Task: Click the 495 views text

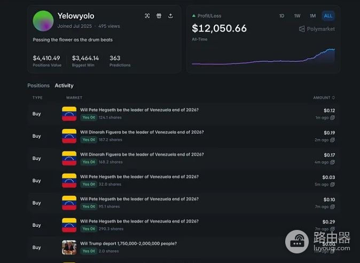Action: click(109, 26)
